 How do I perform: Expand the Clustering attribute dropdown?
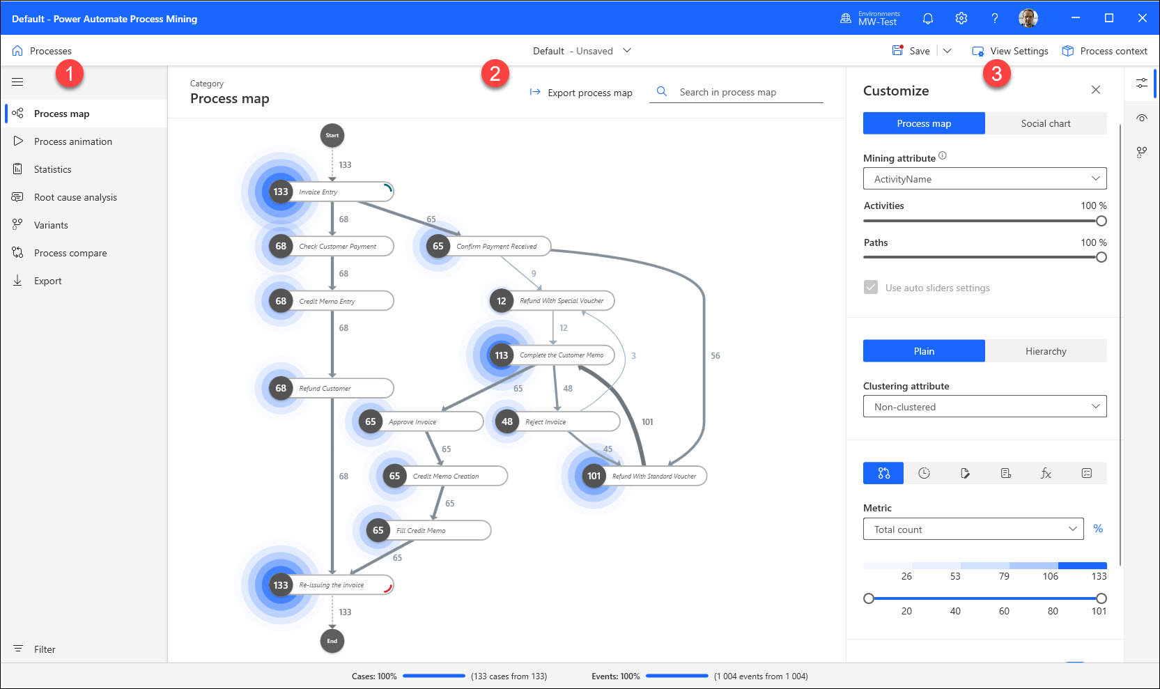click(x=984, y=407)
